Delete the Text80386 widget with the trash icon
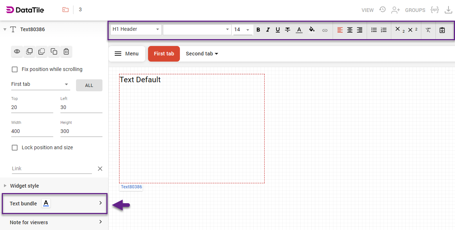455x230 pixels. [66, 51]
